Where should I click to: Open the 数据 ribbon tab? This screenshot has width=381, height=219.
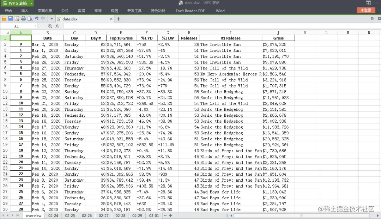81,11
